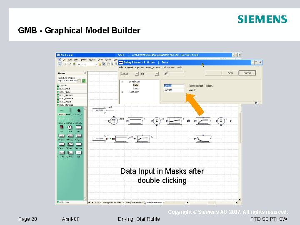Select the rightmost Sigma summation block
This screenshot has width=300, height=225.
tap(221, 121)
